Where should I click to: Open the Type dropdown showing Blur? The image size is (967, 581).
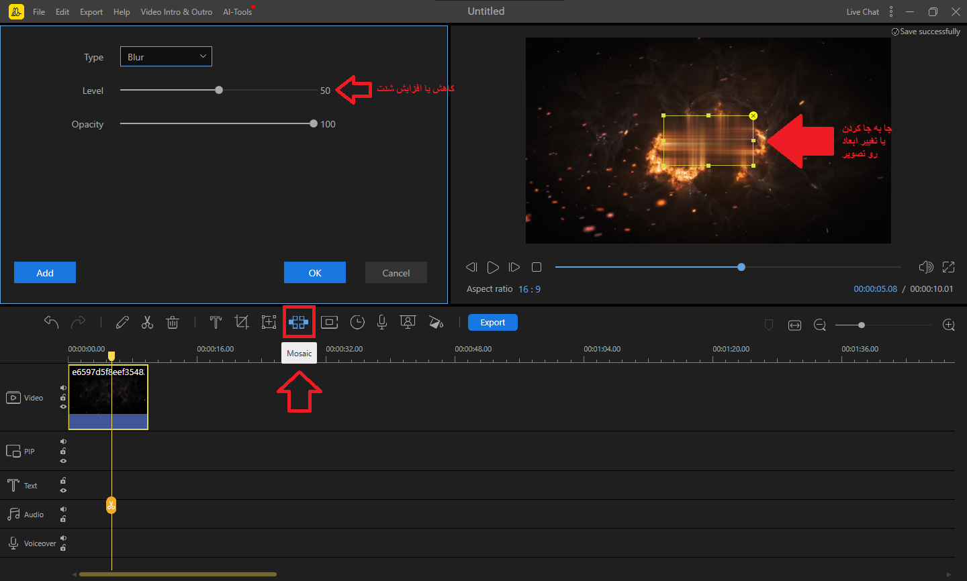pyautogui.click(x=166, y=56)
